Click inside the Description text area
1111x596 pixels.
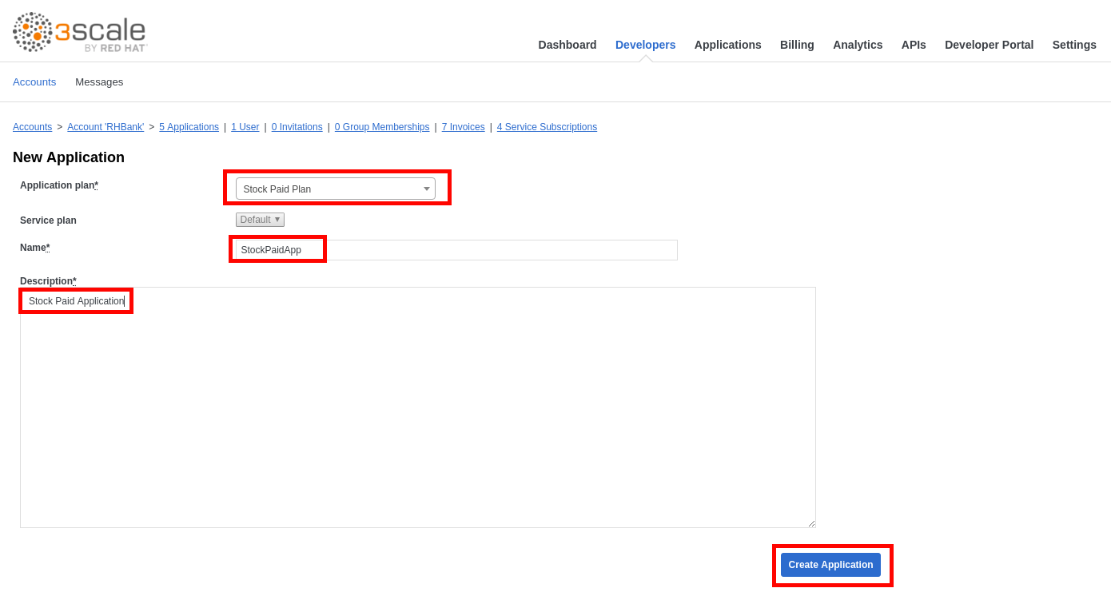coord(417,407)
